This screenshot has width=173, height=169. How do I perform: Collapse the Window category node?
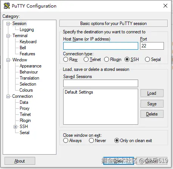pyautogui.click(x=8, y=60)
